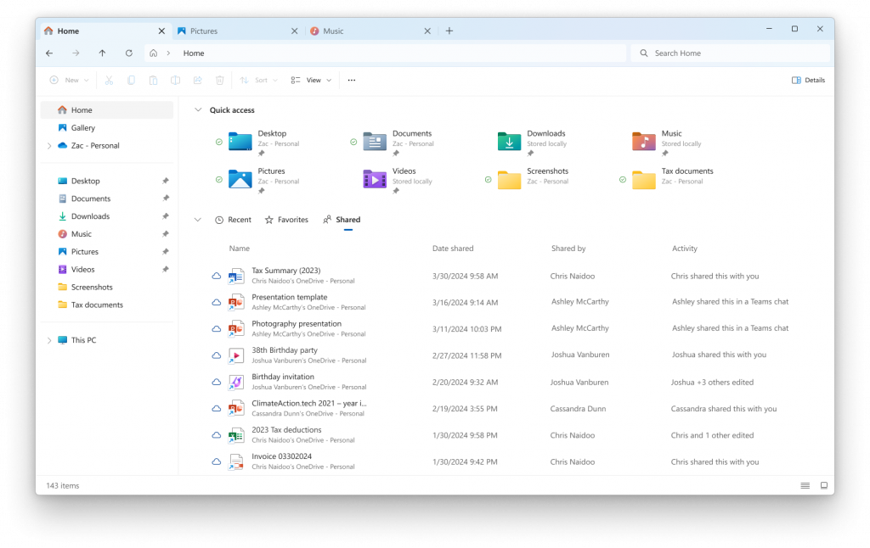The image size is (870, 548).
Task: Open the See more ellipsis menu
Action: pos(352,80)
